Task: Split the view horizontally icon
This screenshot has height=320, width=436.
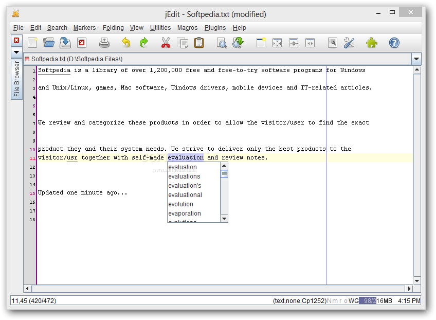Action: coord(294,43)
